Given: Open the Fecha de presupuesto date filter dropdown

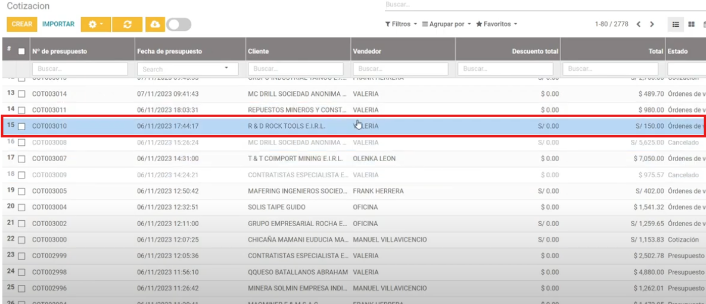Looking at the screenshot, I should [x=188, y=69].
